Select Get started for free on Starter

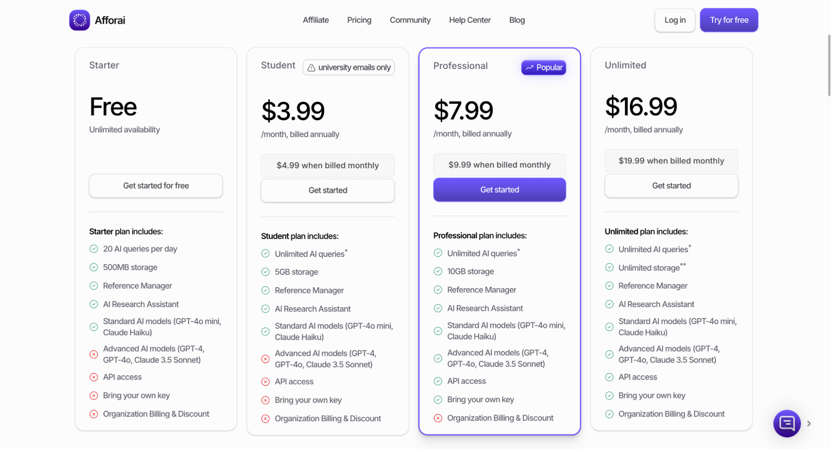(x=156, y=186)
